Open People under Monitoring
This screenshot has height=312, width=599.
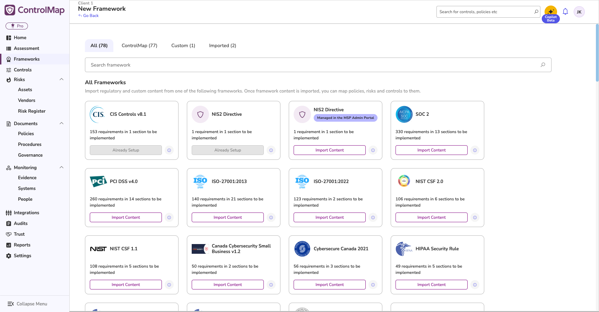[25, 199]
